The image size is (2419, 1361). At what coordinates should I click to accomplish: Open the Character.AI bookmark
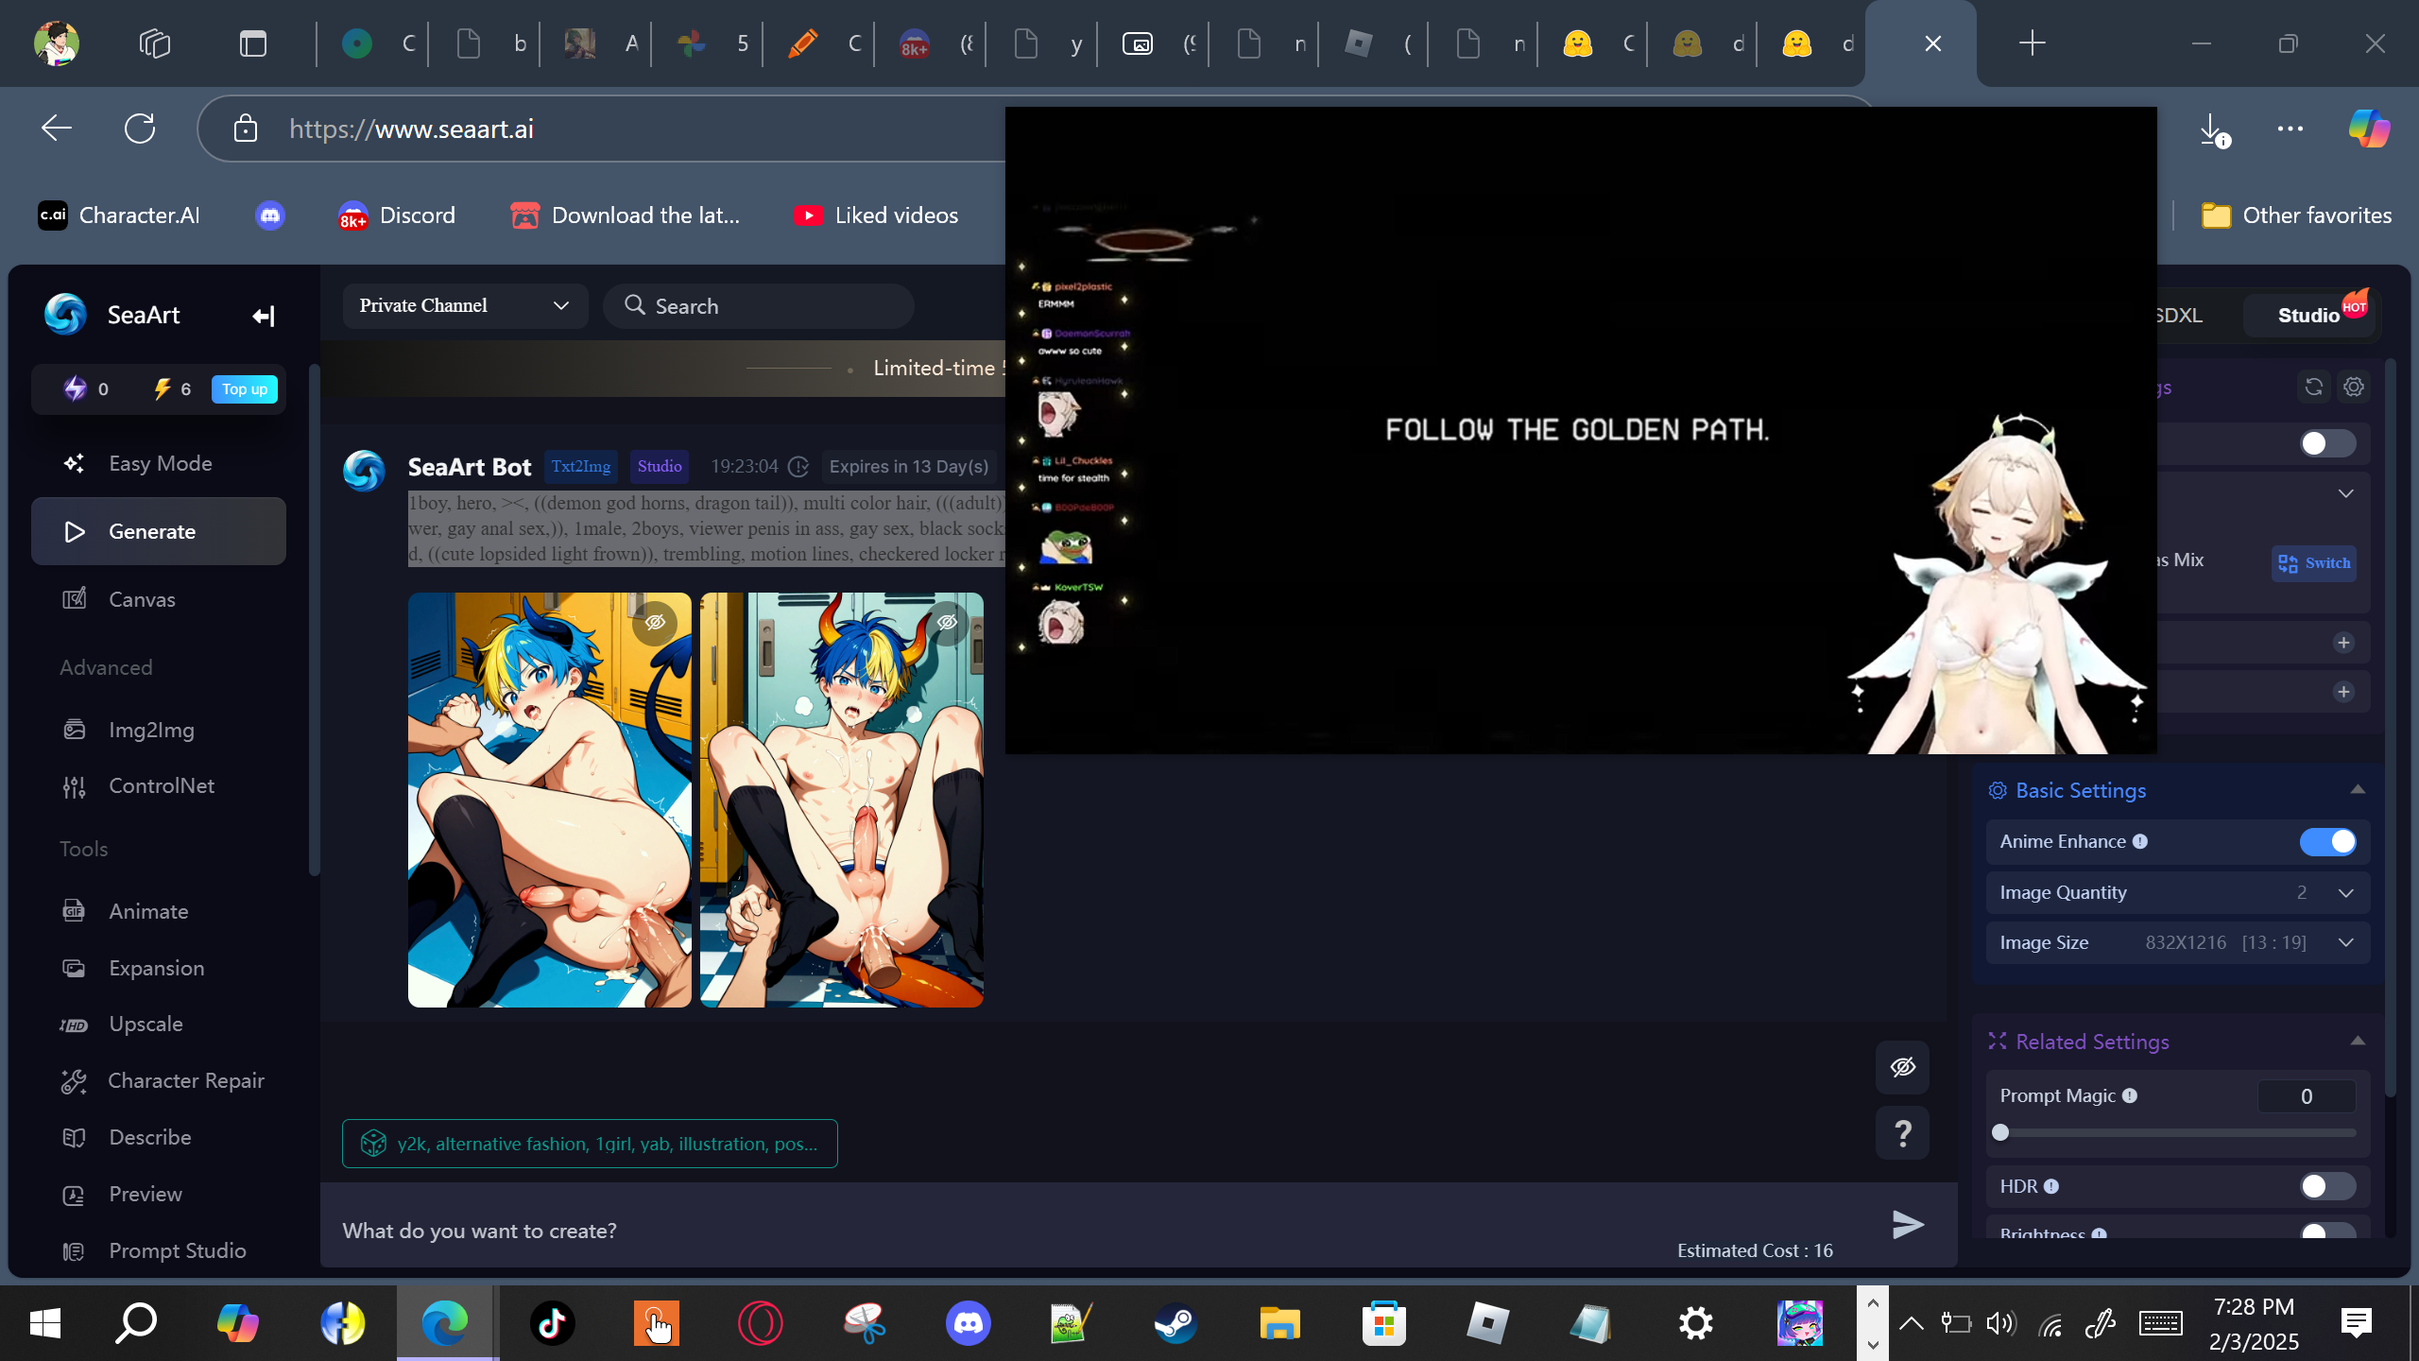(119, 215)
